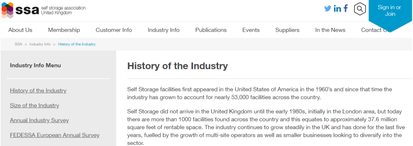The height and width of the screenshot is (146, 413).
Task: Click the hexagon search magnifier icon
Action: click(360, 9)
